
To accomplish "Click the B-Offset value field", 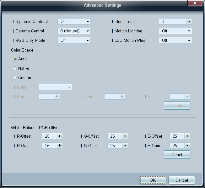I will click(177, 136).
